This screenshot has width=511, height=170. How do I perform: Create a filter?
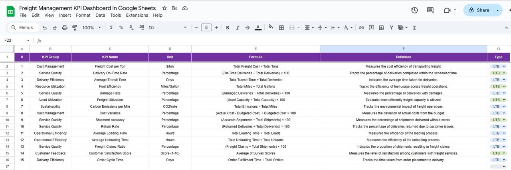(391, 27)
